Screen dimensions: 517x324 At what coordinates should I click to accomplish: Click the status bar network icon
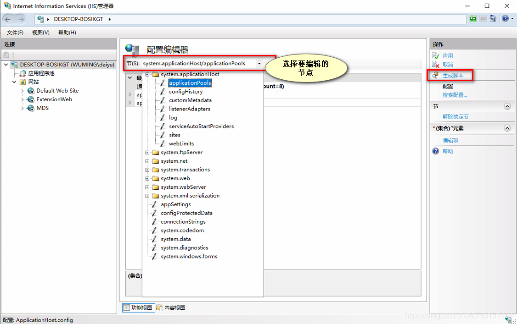pos(509,320)
